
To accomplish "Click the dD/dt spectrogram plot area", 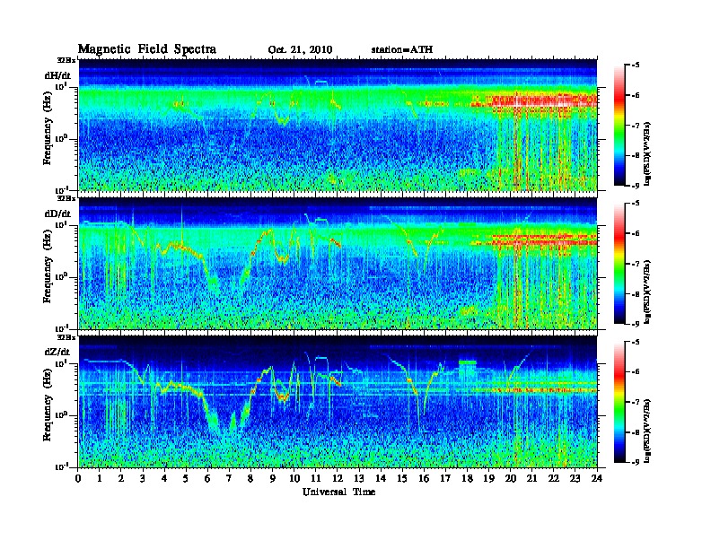I will pyautogui.click(x=338, y=263).
